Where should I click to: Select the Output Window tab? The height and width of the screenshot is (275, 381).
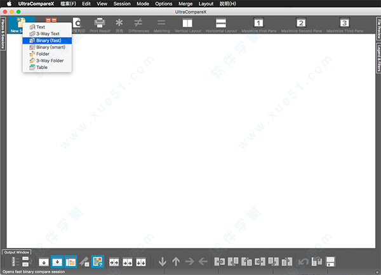17,252
